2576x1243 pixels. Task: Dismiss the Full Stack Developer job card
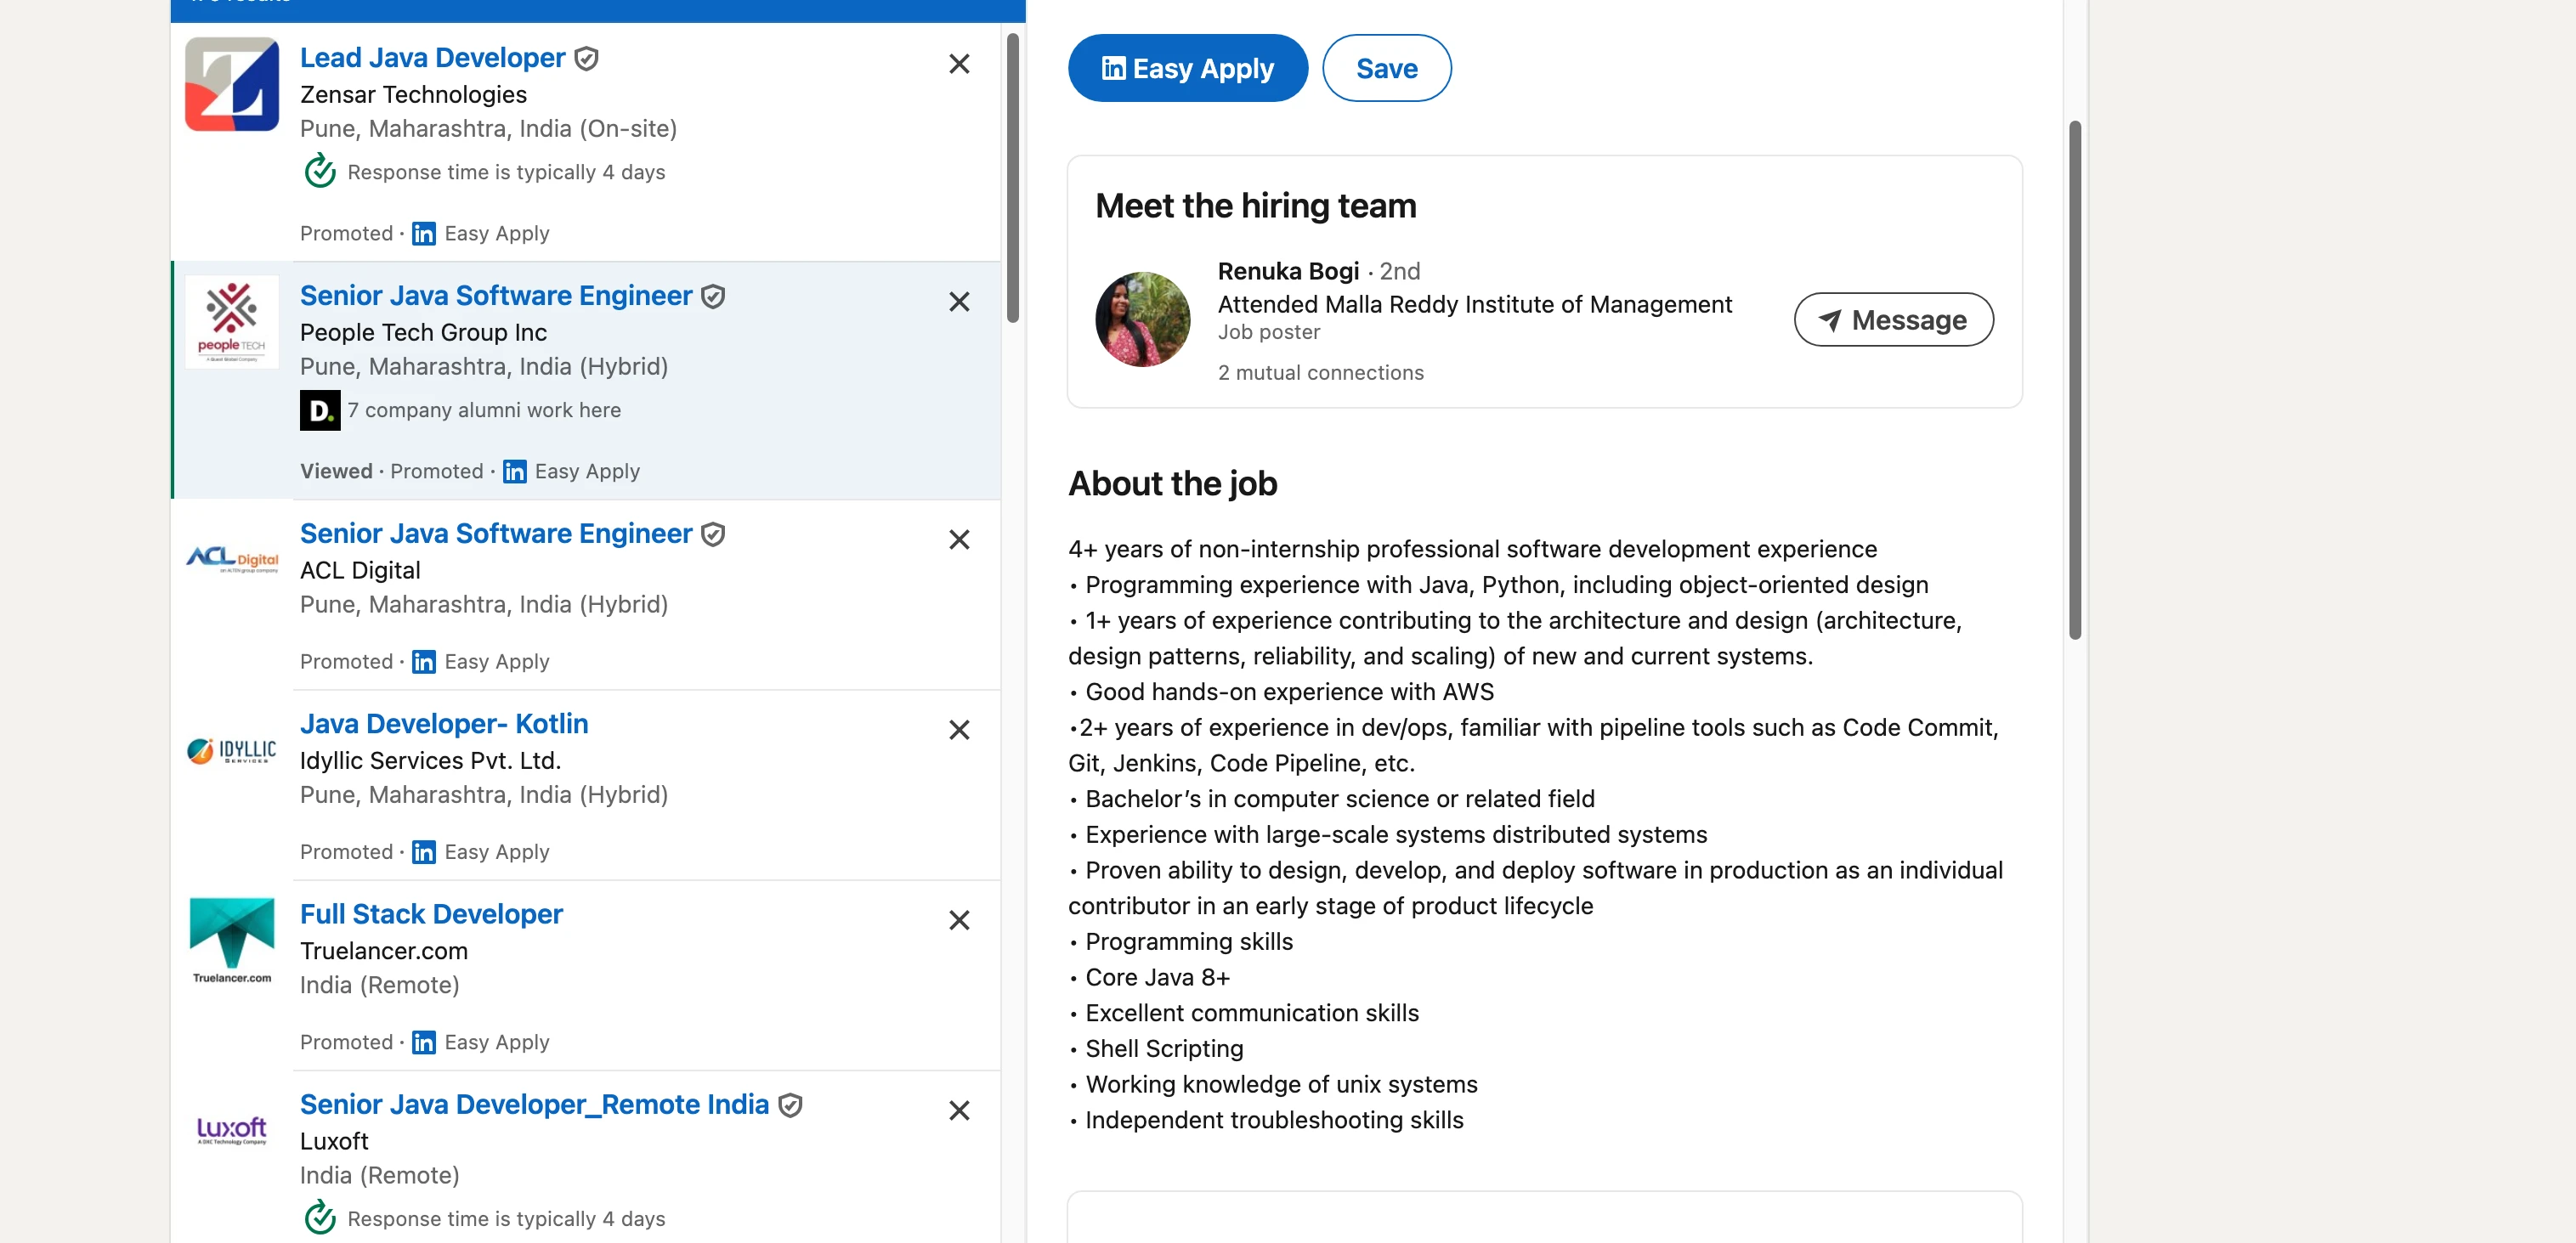(x=959, y=920)
